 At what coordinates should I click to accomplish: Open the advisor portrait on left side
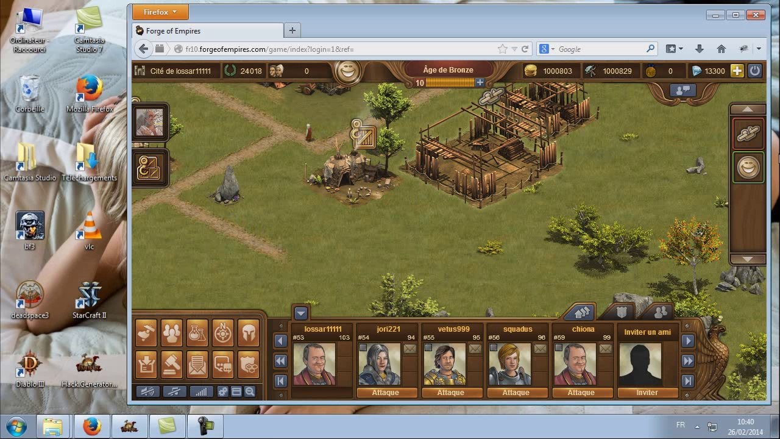pos(150,122)
